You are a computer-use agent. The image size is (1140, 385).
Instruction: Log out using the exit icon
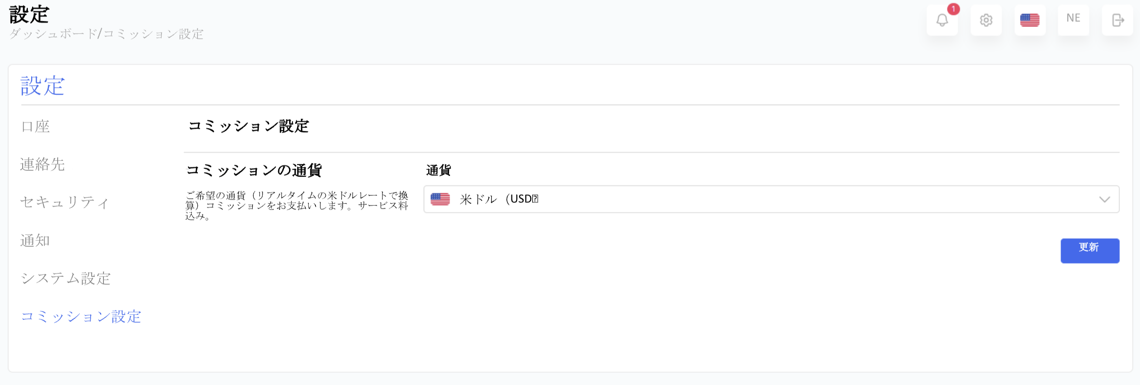click(x=1117, y=20)
